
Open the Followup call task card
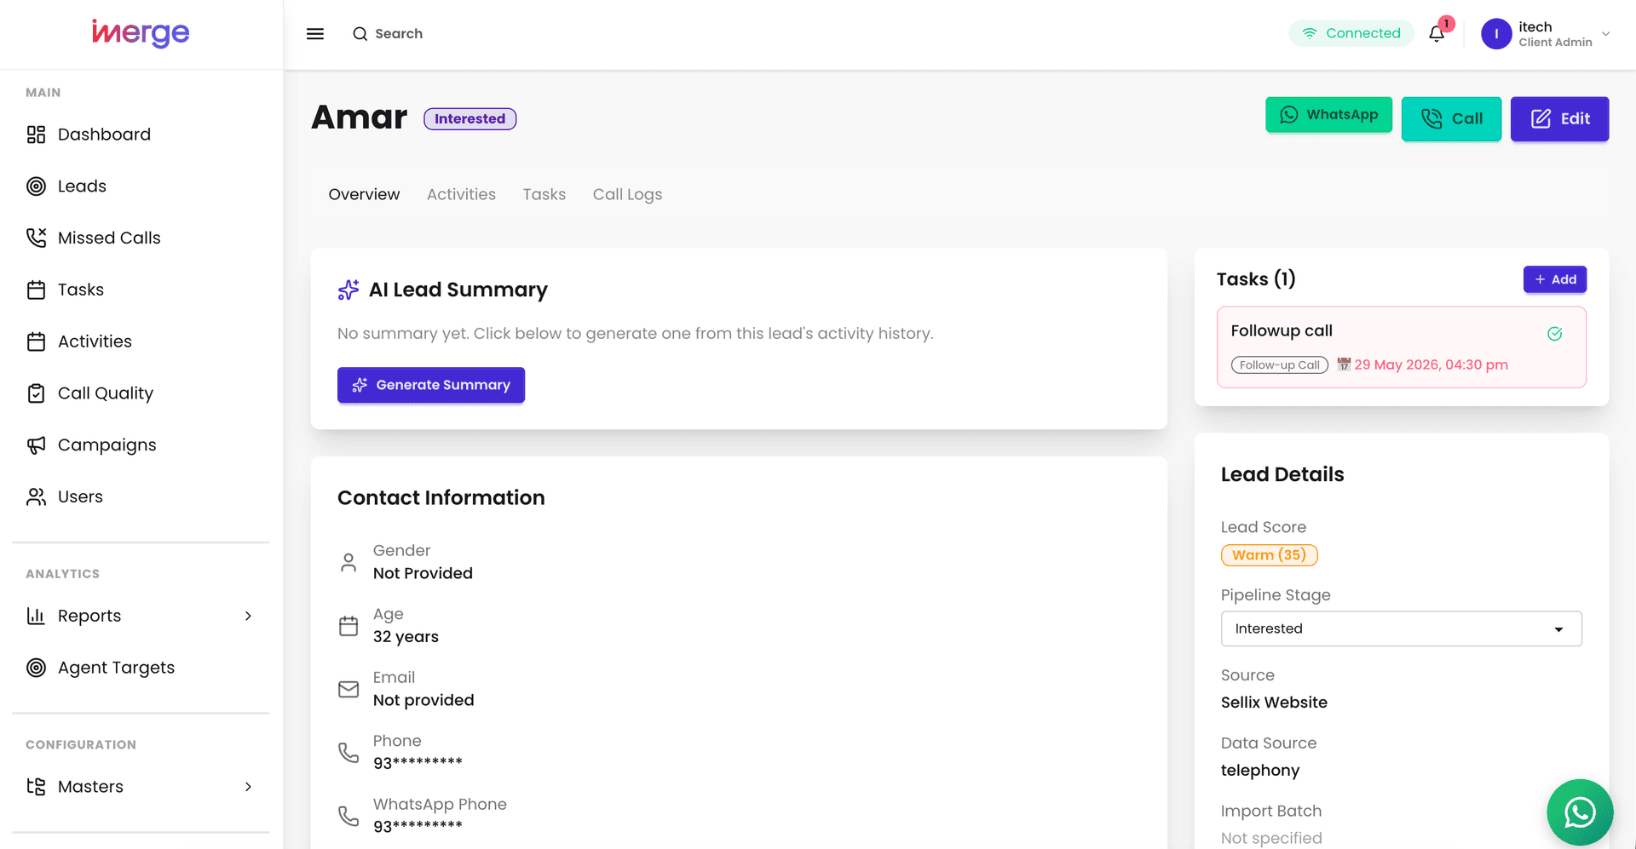click(1402, 347)
